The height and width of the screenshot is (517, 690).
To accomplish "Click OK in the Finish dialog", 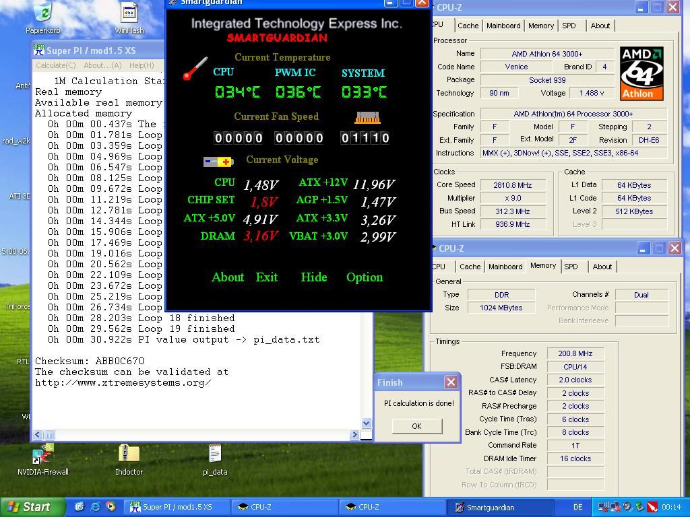I will tap(416, 426).
